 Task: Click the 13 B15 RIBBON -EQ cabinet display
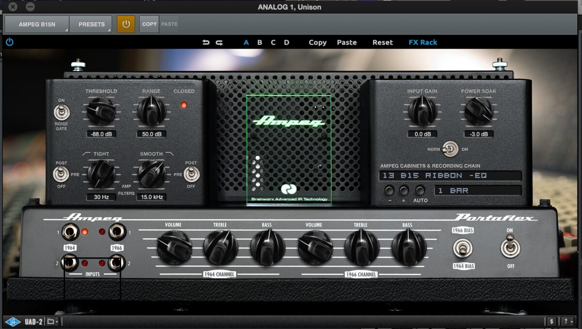pos(451,176)
